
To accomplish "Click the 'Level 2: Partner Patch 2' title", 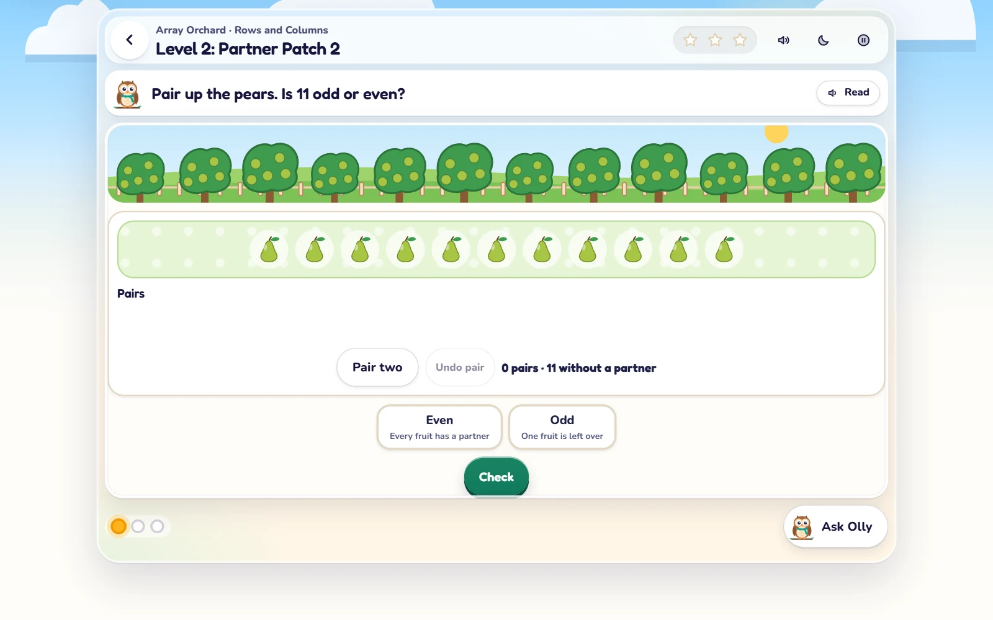I will pyautogui.click(x=248, y=49).
